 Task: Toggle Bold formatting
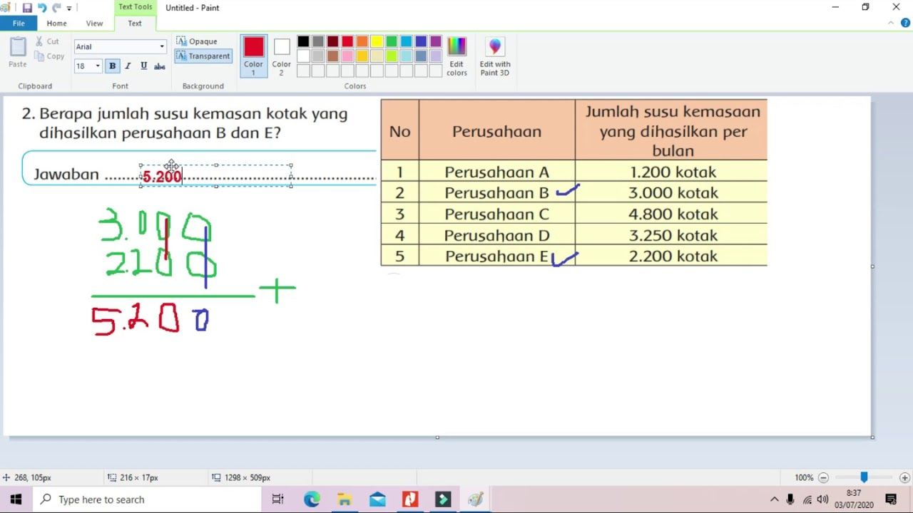[112, 66]
